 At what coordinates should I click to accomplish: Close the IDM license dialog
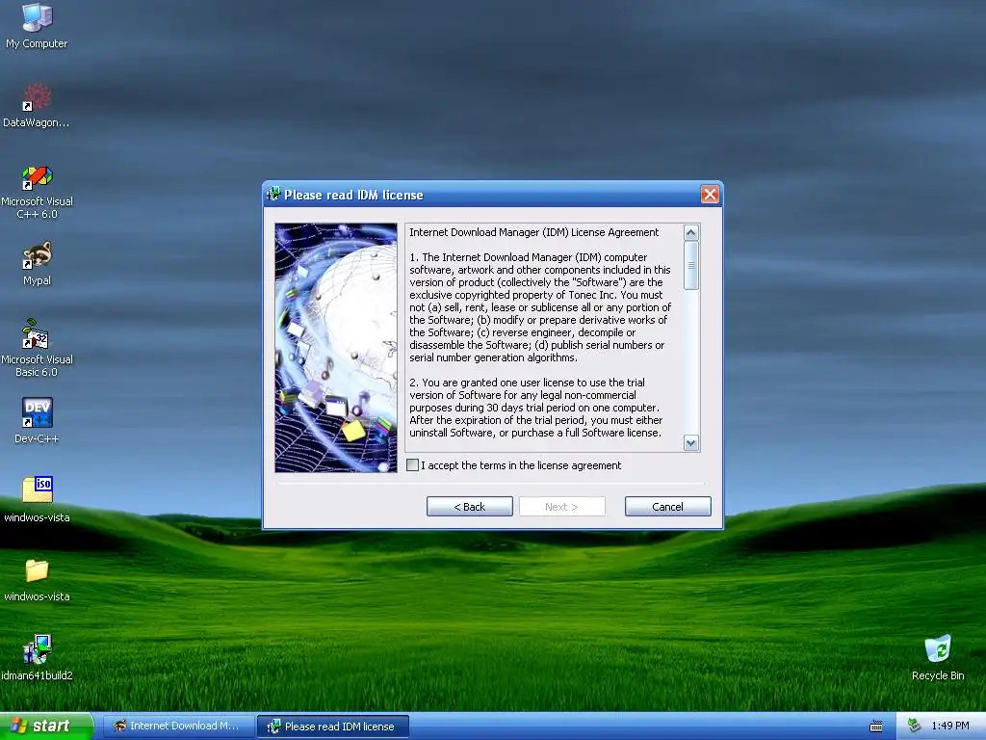[x=710, y=195]
